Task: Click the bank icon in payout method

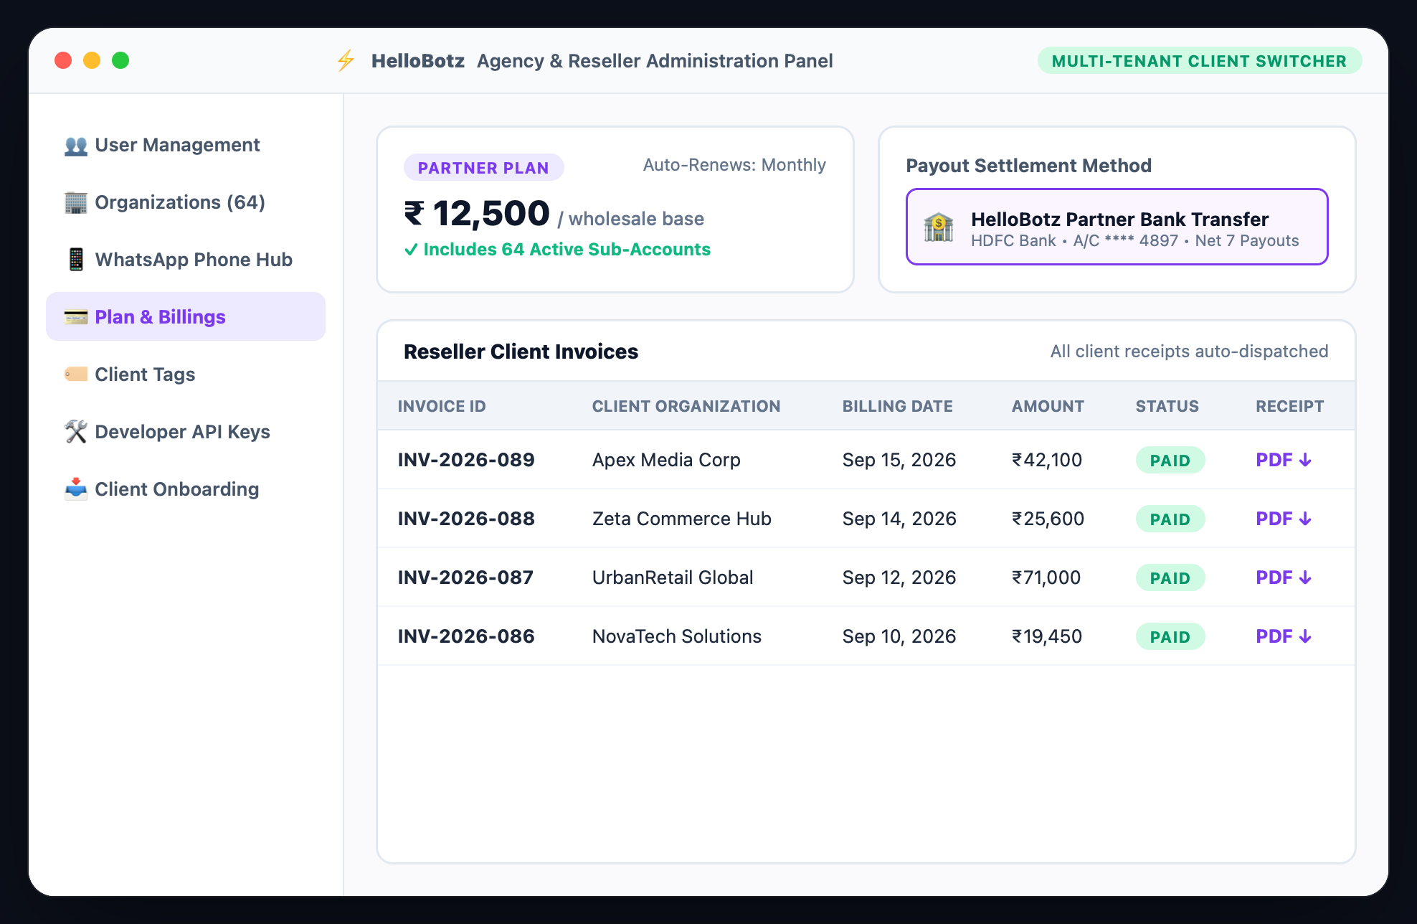Action: tap(938, 227)
